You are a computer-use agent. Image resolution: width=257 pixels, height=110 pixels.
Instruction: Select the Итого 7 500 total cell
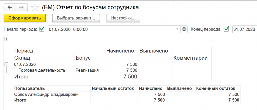pos(122,77)
